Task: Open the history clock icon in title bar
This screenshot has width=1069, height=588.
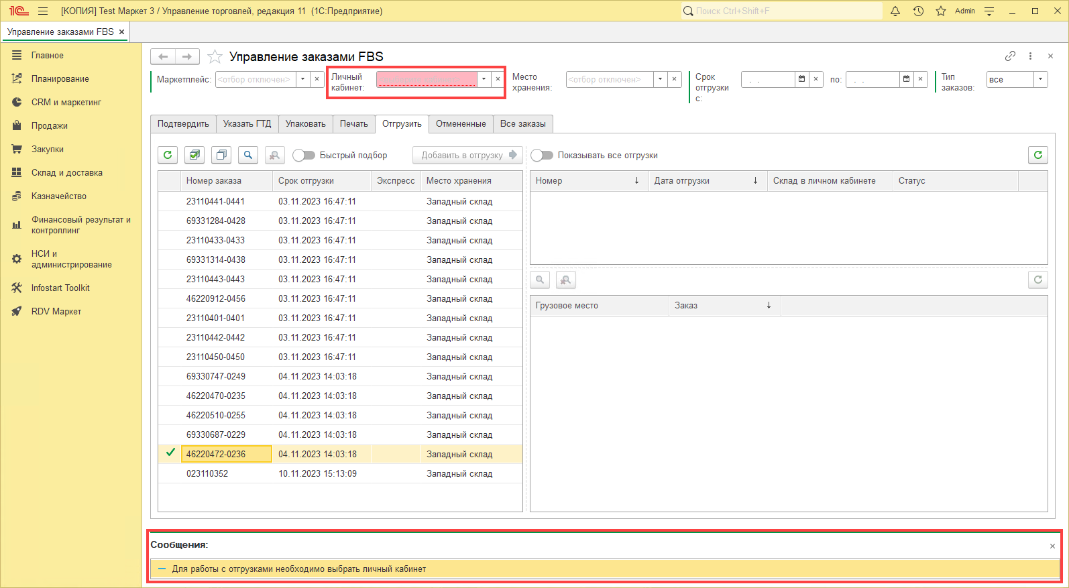Action: [918, 11]
